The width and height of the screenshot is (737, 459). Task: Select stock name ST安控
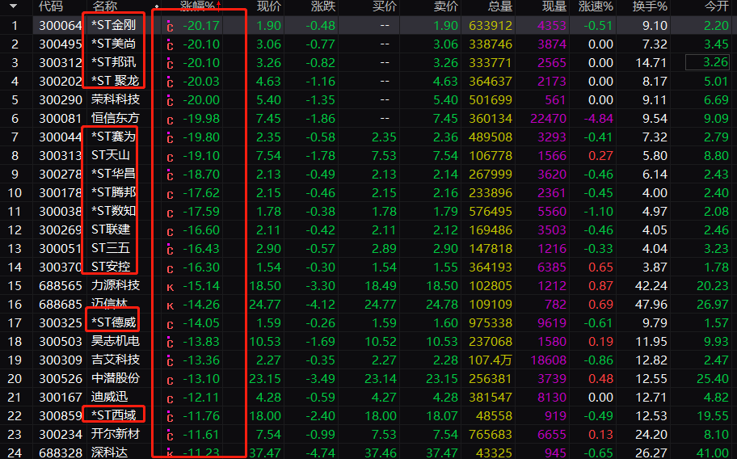pos(111,267)
